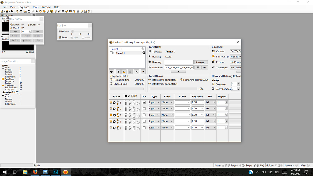Click the File Name pattern field

(x=179, y=68)
